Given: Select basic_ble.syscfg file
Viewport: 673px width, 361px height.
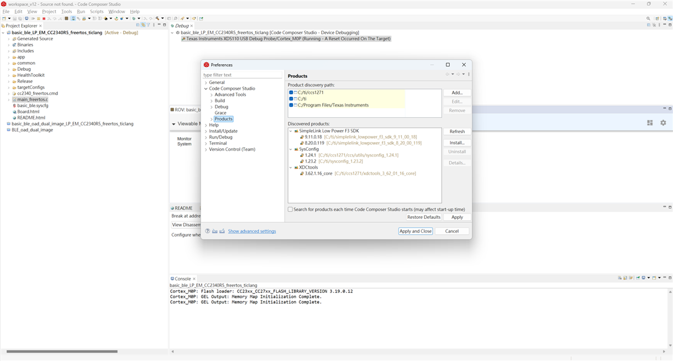Looking at the screenshot, I should coord(33,106).
